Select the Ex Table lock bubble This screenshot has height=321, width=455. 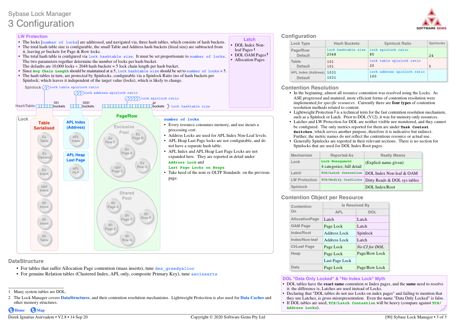(44, 139)
